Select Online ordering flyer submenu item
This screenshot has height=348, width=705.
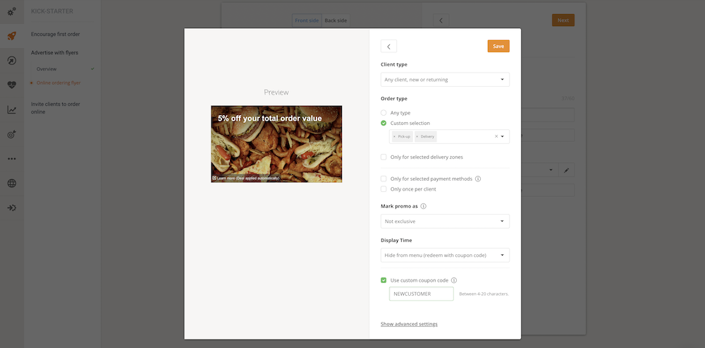coord(59,83)
